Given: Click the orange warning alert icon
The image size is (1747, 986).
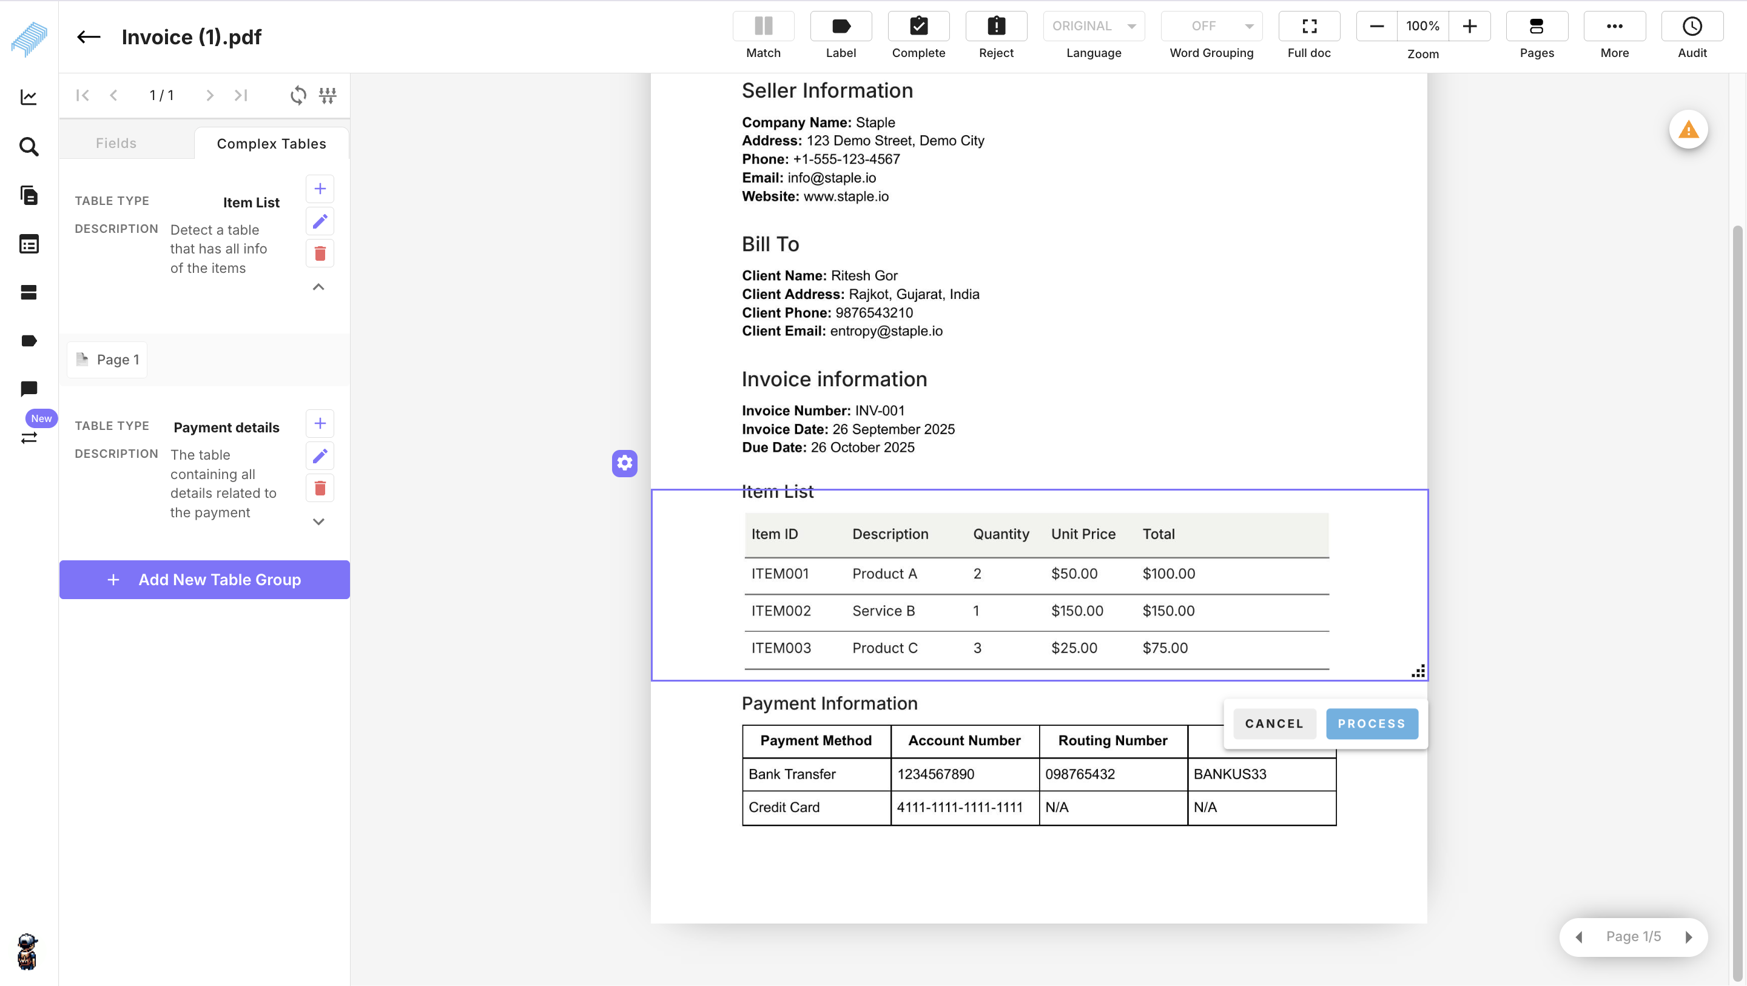Looking at the screenshot, I should click(x=1688, y=130).
